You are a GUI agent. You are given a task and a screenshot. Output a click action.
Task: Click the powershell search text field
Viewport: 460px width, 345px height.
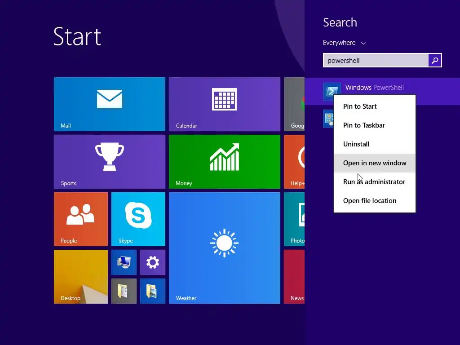click(x=376, y=61)
